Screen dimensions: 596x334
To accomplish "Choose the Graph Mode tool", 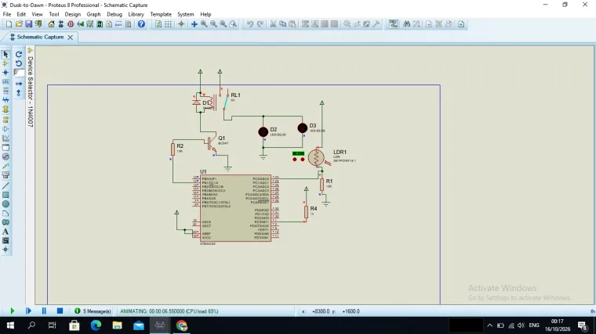I will [x=5, y=138].
